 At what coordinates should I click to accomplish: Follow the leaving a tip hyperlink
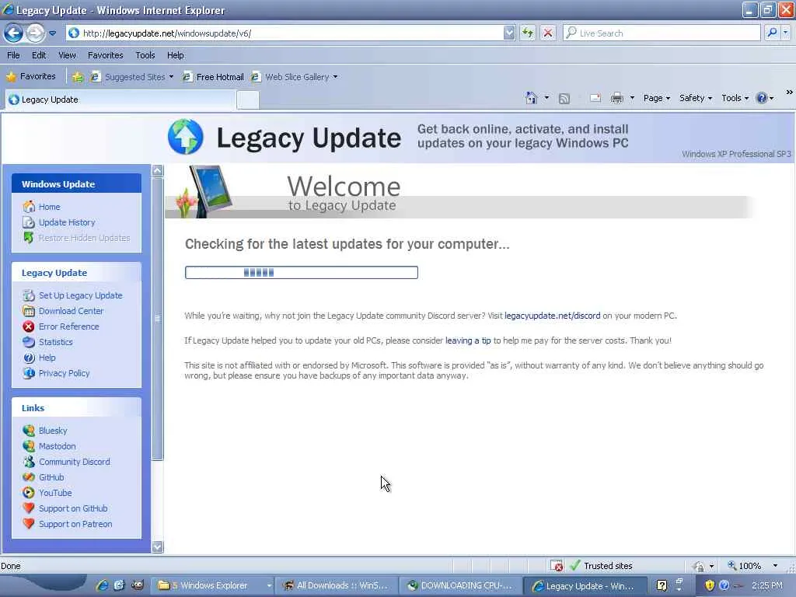[468, 340]
